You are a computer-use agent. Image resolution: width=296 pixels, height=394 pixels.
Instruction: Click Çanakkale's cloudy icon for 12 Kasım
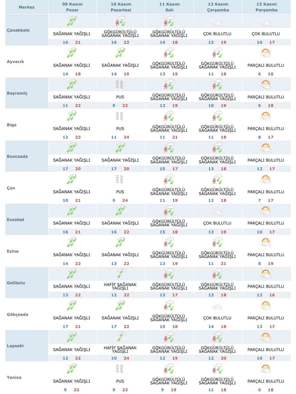point(217,23)
